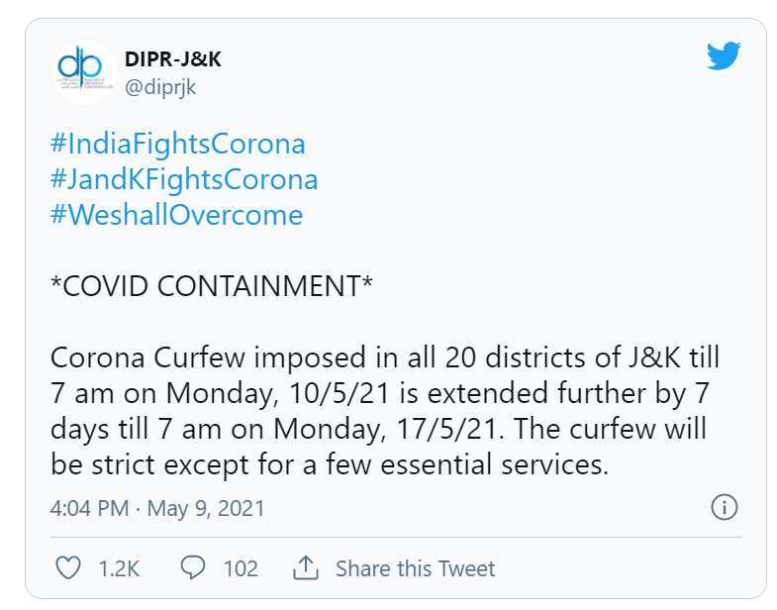
Task: Click the 4:04 PM · May 9, 2021 timestamp
Action: 157,508
